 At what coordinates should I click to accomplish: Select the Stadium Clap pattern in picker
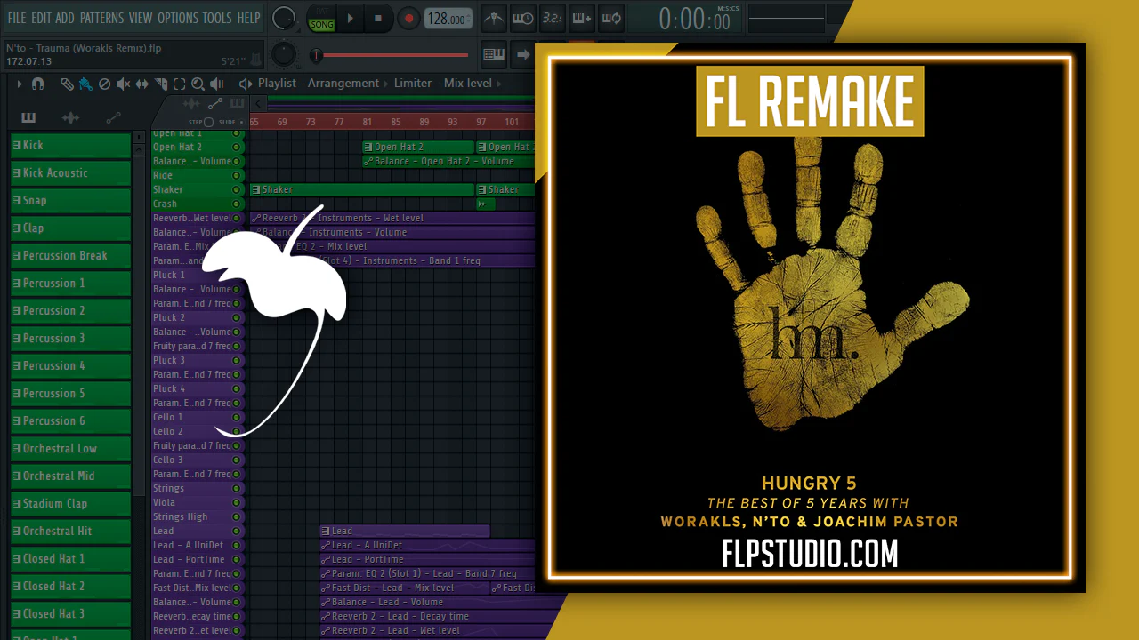70,503
